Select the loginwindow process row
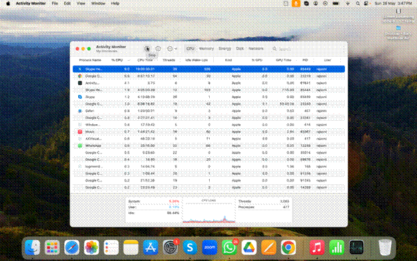Viewport: 417px width, 261px height. (208, 166)
